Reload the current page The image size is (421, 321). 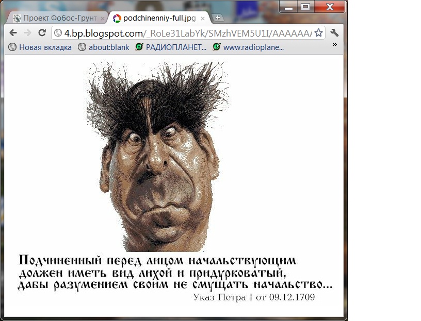click(42, 32)
